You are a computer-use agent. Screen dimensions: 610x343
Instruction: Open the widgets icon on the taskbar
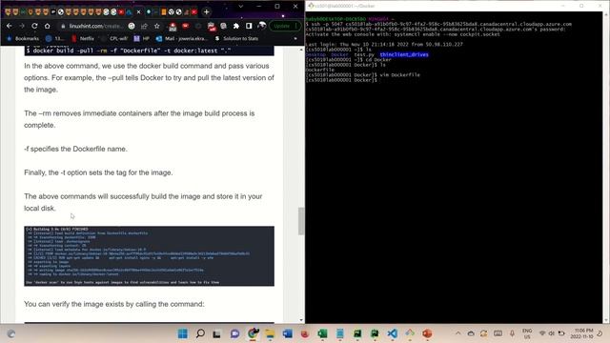coord(11,333)
